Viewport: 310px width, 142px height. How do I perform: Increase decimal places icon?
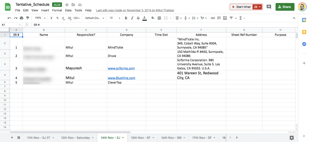pyautogui.click(x=69, y=18)
